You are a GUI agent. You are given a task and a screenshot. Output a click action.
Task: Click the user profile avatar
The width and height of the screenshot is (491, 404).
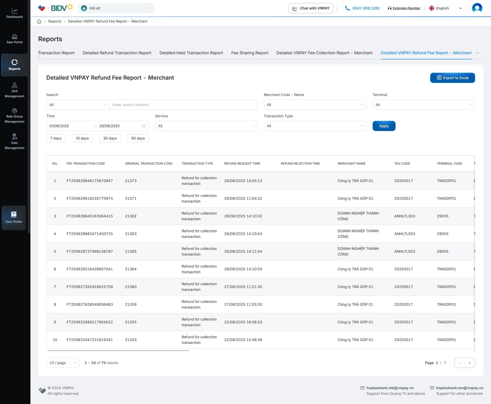(477, 8)
